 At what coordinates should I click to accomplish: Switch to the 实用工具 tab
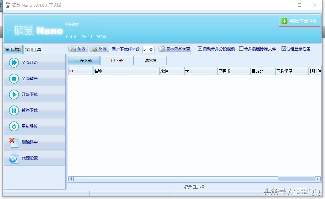[33, 49]
